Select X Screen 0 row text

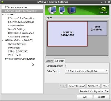(x=11, y=14)
